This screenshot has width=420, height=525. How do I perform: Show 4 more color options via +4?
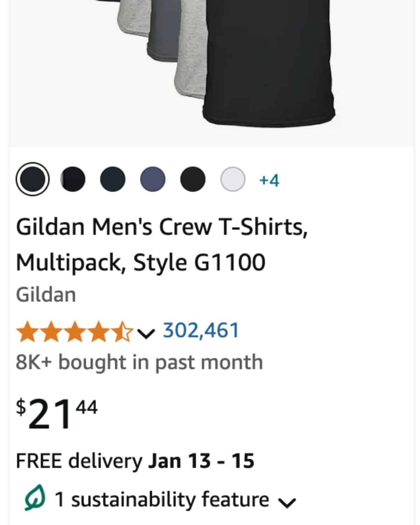pos(268,180)
